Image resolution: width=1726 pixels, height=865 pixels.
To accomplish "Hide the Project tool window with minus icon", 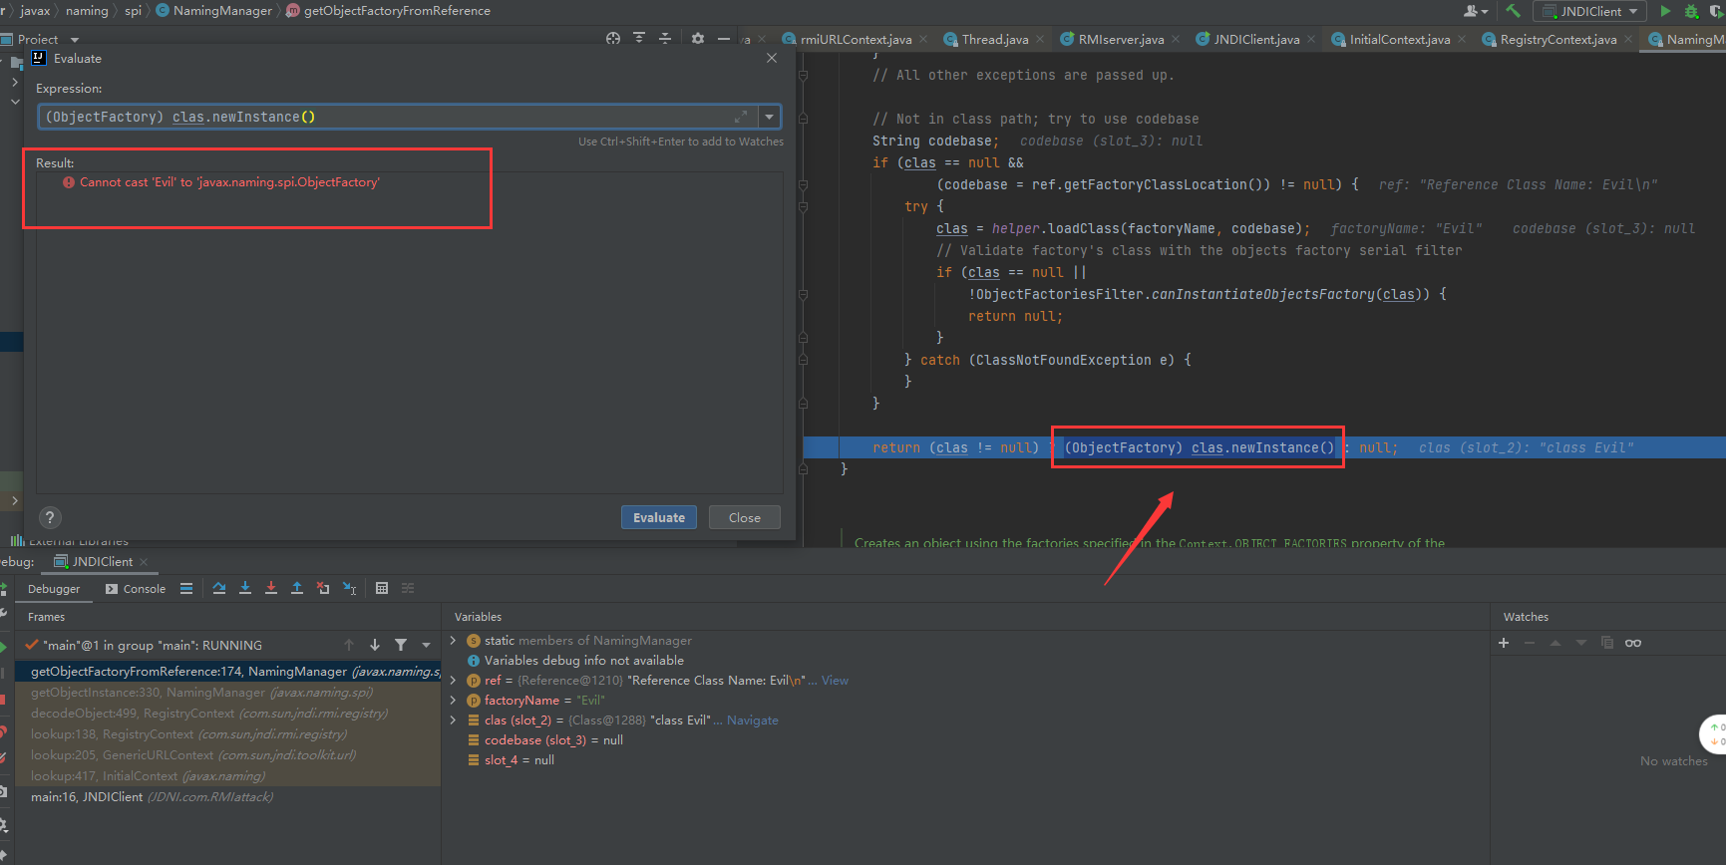I will pos(724,39).
